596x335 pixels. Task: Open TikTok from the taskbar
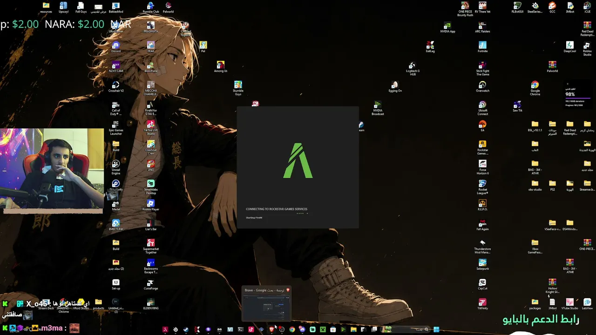pos(251,329)
